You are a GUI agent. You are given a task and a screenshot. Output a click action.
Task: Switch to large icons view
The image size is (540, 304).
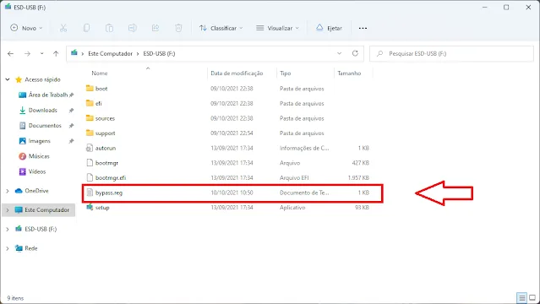point(532,298)
